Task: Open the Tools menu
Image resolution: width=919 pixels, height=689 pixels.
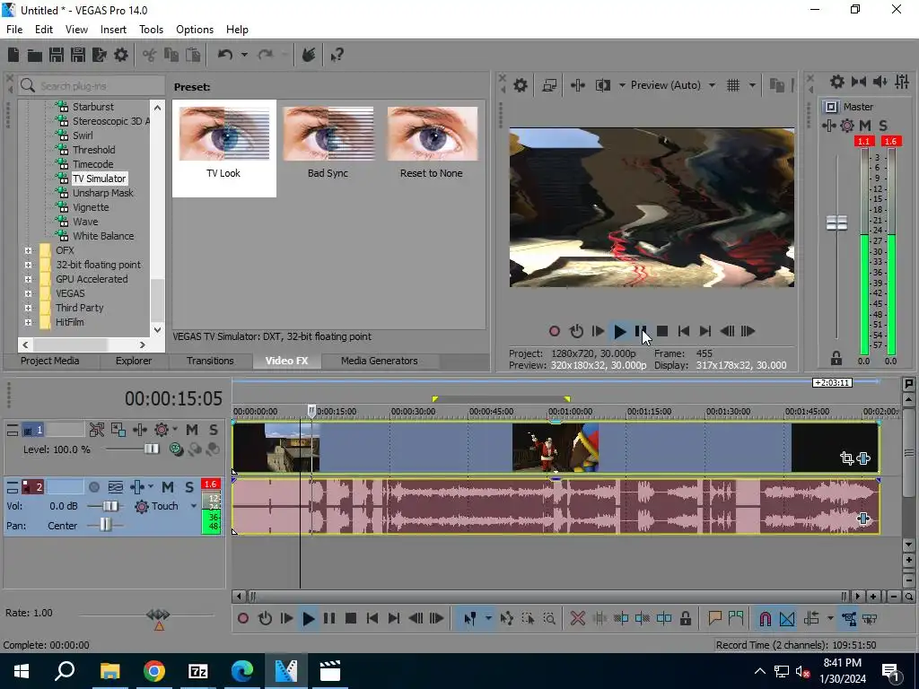Action: tap(151, 30)
